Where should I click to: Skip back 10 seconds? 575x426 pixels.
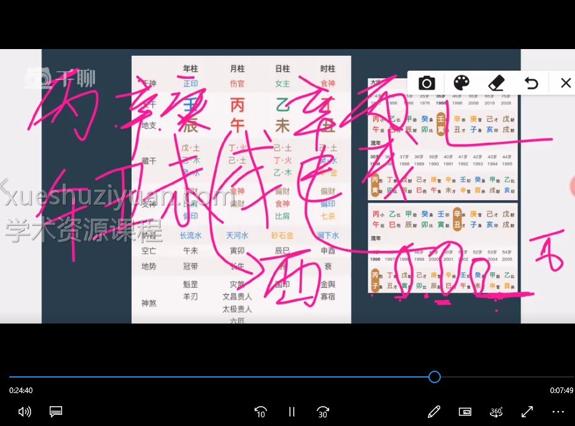(x=261, y=412)
